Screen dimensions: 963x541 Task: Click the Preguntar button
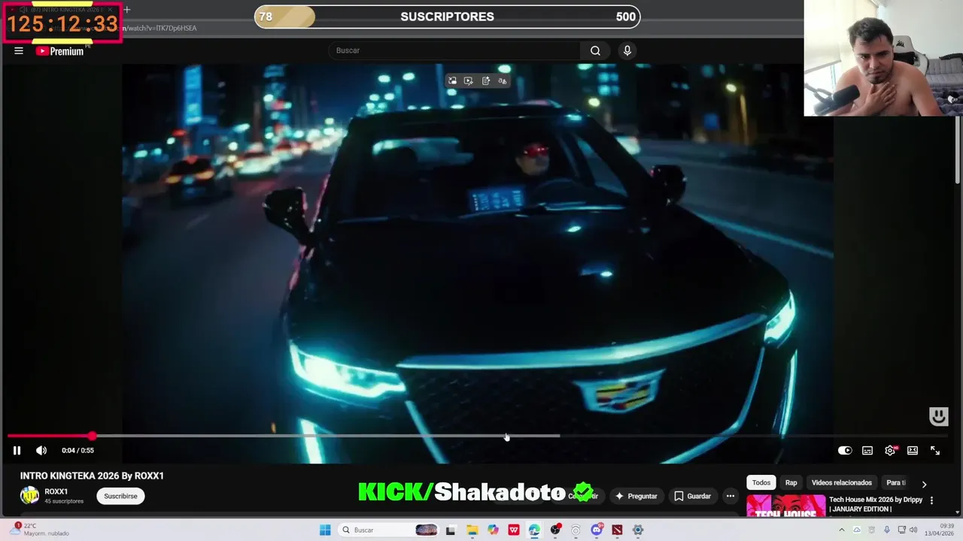coord(636,496)
